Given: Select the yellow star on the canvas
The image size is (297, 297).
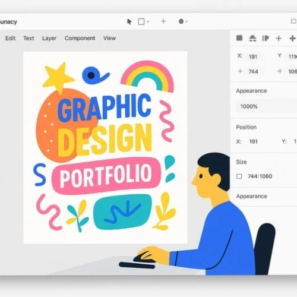Looking at the screenshot, I should pos(58,77).
